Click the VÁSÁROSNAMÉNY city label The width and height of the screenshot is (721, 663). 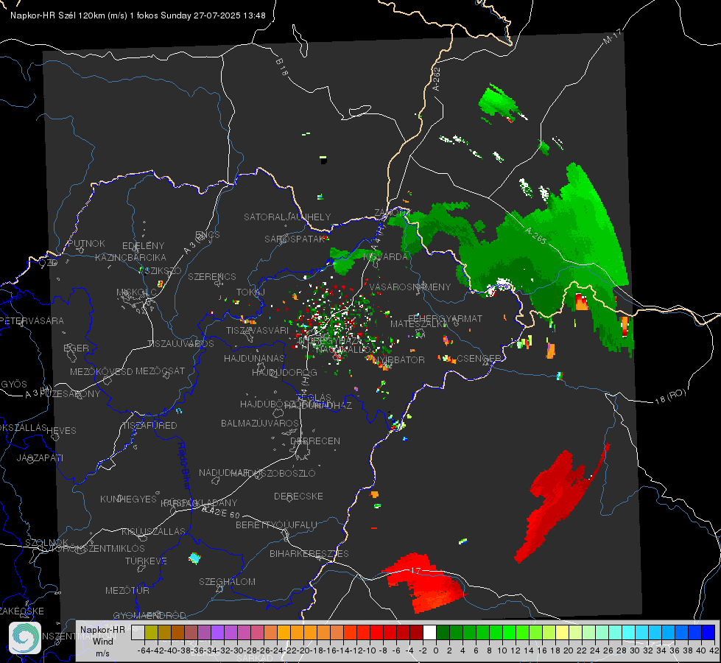(x=410, y=287)
